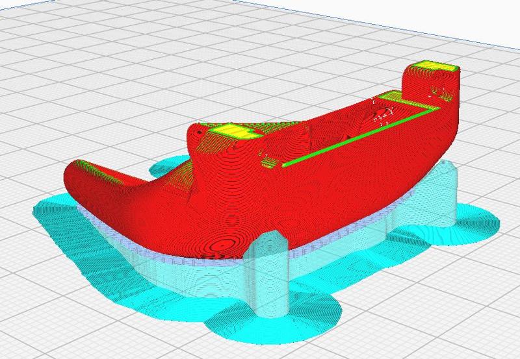The height and width of the screenshot is (359, 520).
Task: Click the yellow top surface on the tall rear post
Action: (x=434, y=66)
